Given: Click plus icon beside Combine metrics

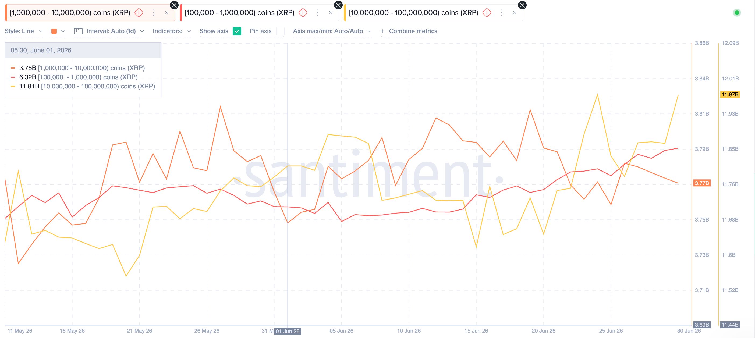Looking at the screenshot, I should click(x=382, y=31).
